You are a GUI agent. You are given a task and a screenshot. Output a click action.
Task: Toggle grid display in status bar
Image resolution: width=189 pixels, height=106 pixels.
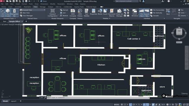[122, 105]
